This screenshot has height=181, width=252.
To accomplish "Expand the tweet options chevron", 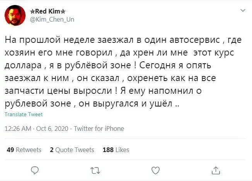I will tap(242, 10).
